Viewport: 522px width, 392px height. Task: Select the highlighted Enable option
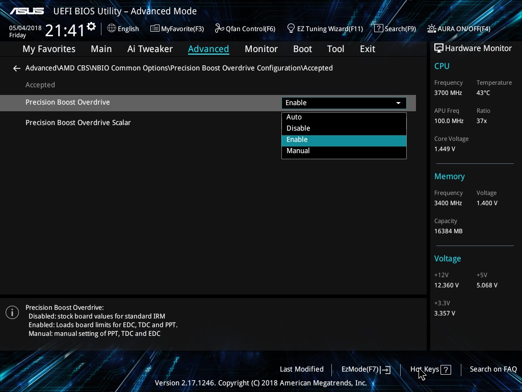(344, 140)
